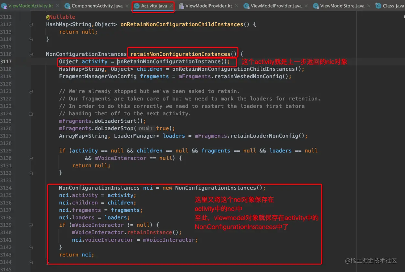Click the ViewModelStore.java tab class icon
Viewport: 405px width, 272px height.
[316, 6]
